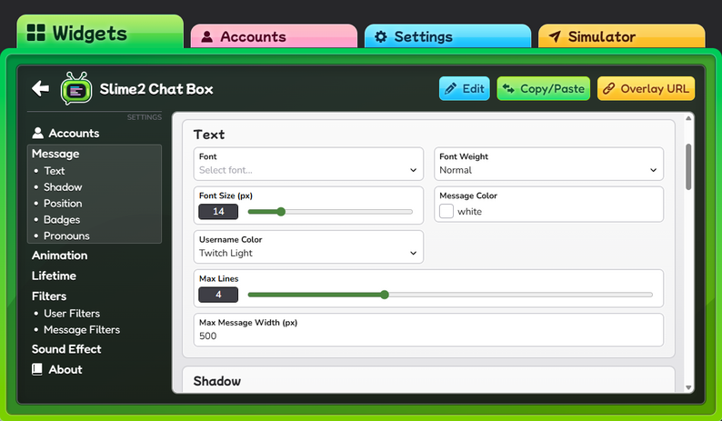Click the grid icon on Widgets tab
This screenshot has height=421, width=722.
click(35, 33)
